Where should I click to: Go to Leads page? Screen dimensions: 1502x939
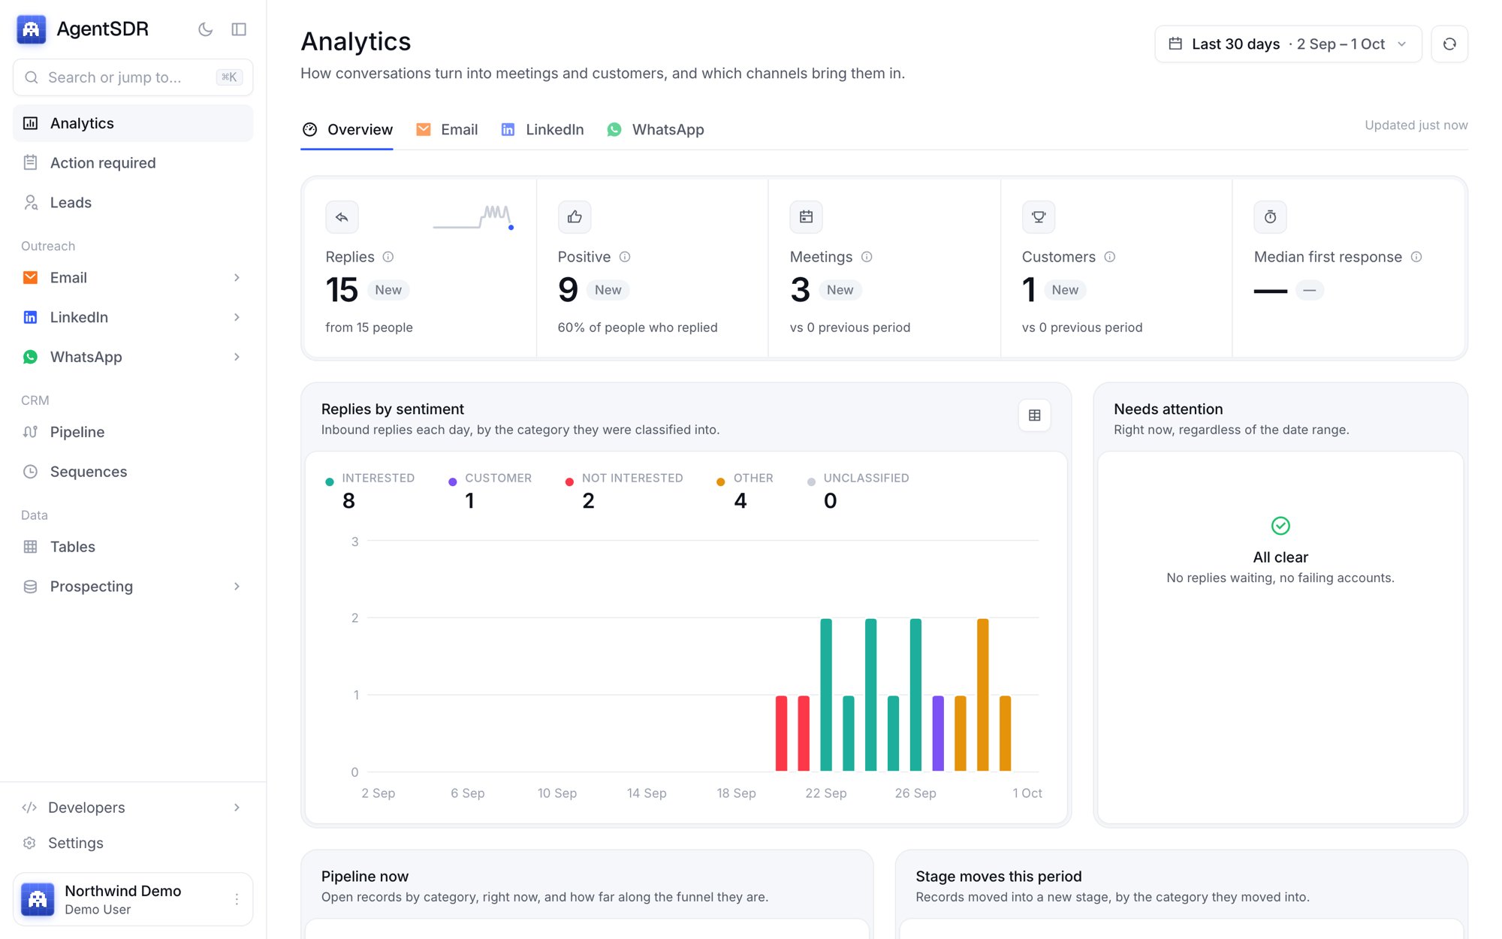[x=133, y=203]
